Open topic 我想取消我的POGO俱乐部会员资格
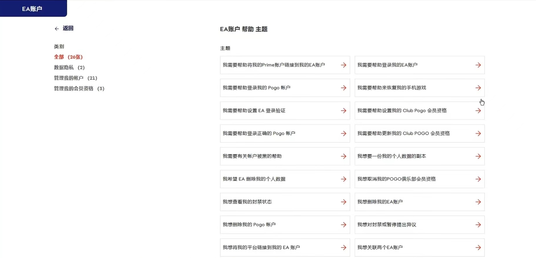This screenshot has height=258, width=536. click(420, 179)
